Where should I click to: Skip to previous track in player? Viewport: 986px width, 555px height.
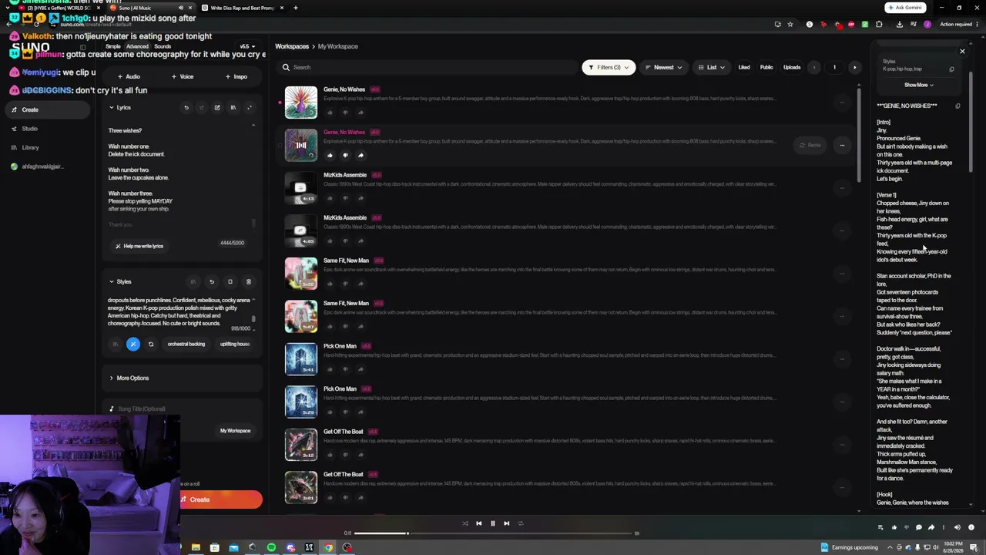click(x=478, y=523)
